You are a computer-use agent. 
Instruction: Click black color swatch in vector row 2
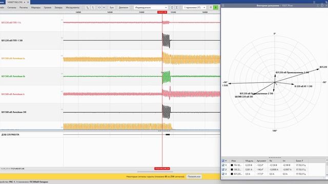pyautogui.click(x=232, y=170)
